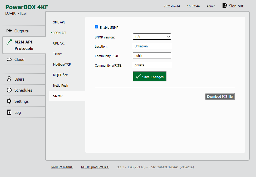Select the Modbus/TCP protocol tab
This screenshot has height=177, width=256.
tap(62, 65)
